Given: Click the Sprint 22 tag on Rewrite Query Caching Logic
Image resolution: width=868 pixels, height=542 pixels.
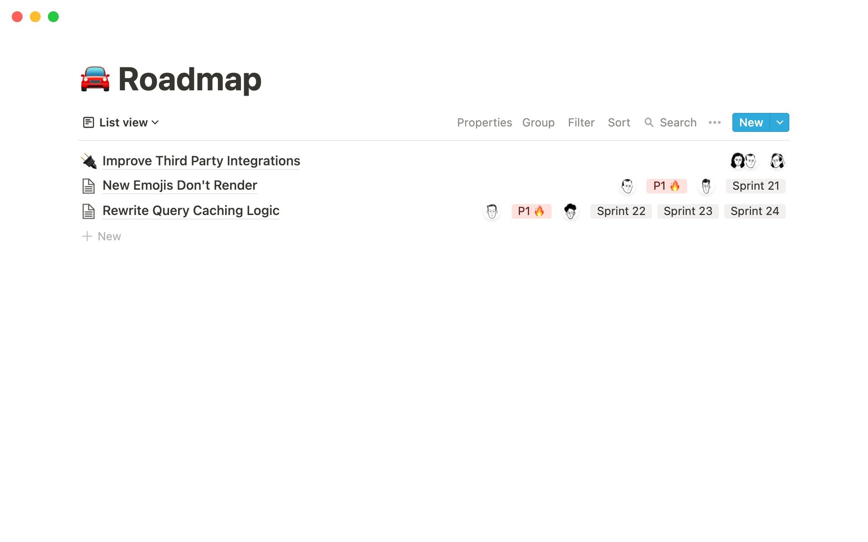Looking at the screenshot, I should point(620,211).
